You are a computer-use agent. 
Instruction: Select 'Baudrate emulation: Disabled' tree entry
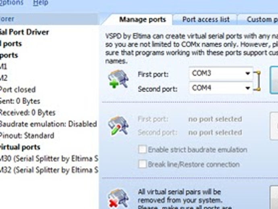click(x=48, y=124)
